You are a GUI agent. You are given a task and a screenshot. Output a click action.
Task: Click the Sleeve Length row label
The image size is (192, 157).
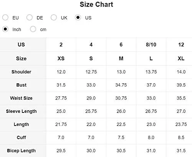coord(21,111)
